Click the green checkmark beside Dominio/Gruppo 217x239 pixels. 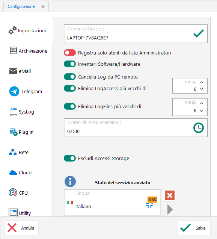coord(199,33)
